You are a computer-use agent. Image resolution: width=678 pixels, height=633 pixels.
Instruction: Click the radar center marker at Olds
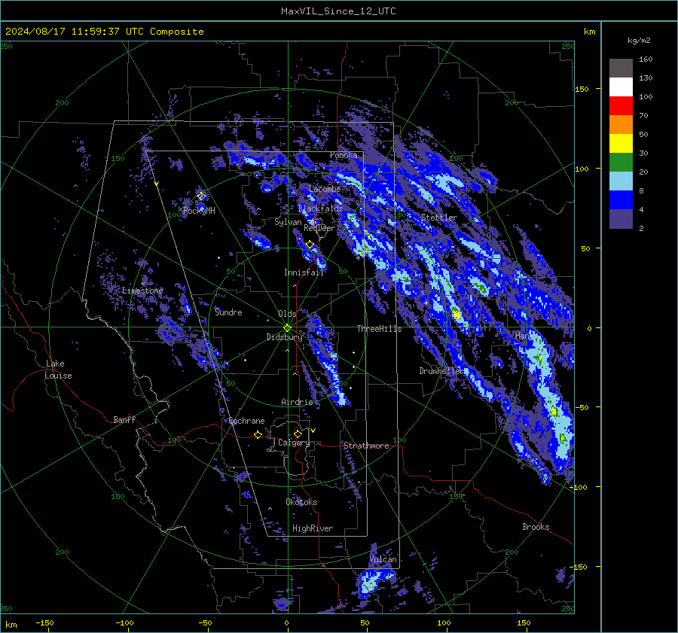click(x=288, y=328)
